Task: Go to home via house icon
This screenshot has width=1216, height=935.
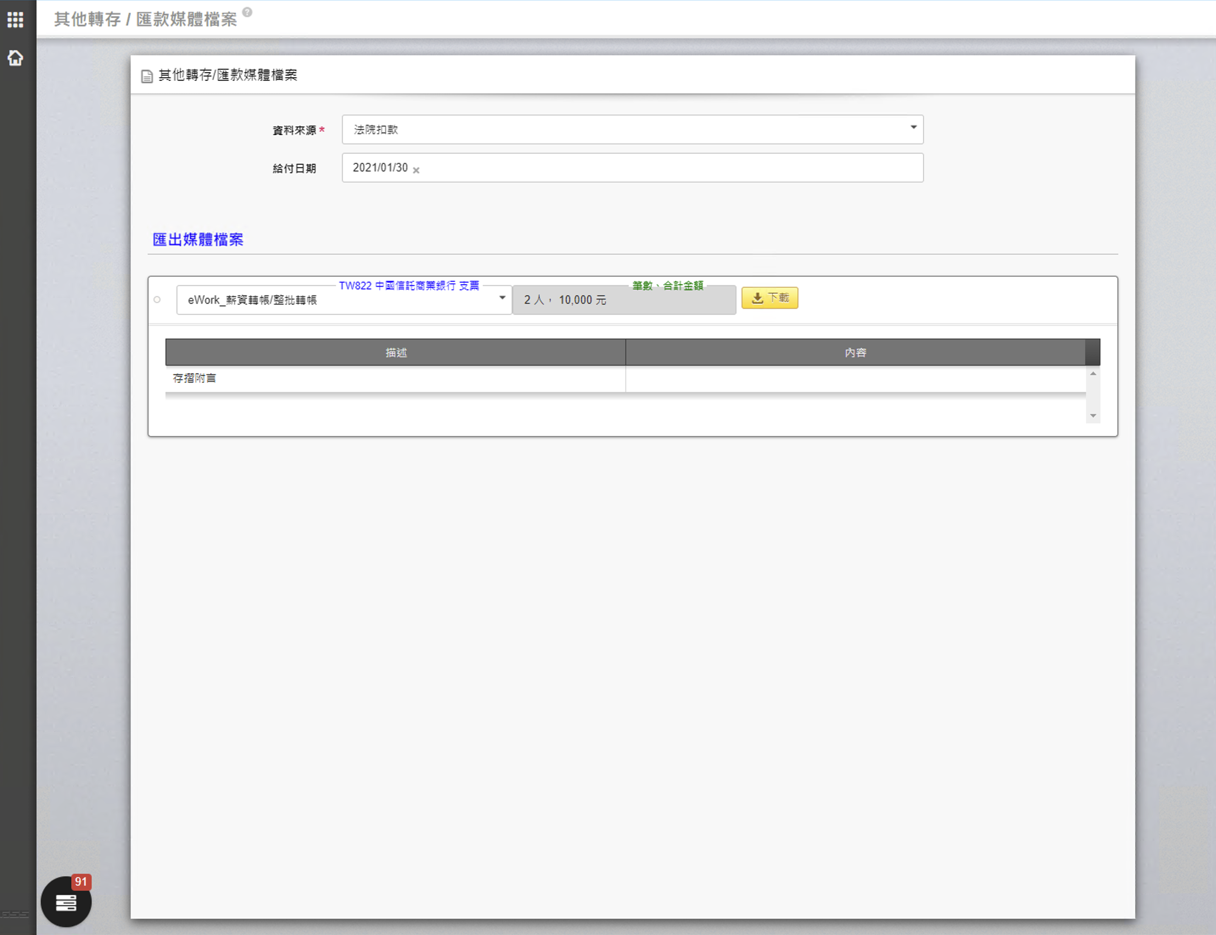Action: coord(15,58)
